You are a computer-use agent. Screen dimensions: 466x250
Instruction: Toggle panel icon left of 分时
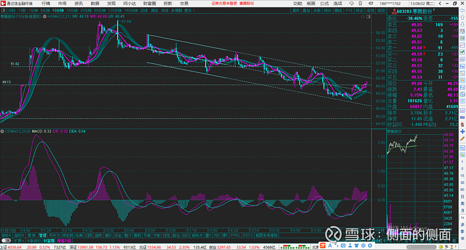pos(3,10)
